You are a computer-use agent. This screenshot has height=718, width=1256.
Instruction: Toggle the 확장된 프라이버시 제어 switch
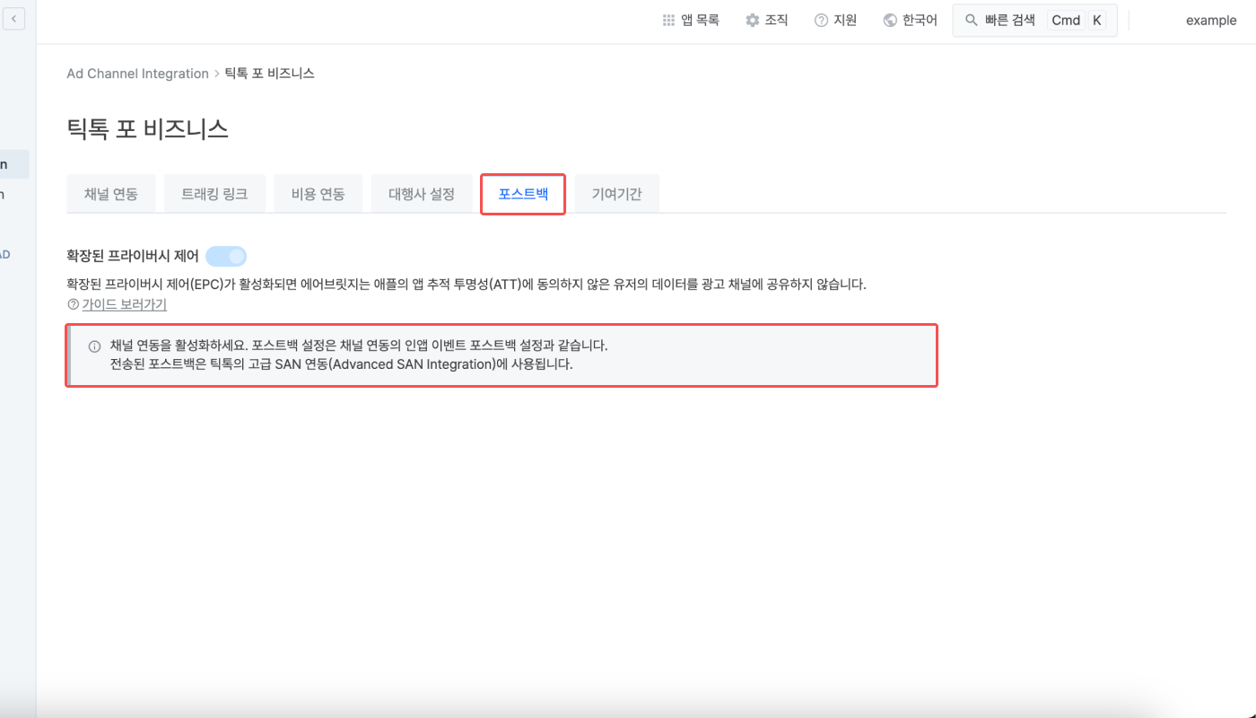click(x=226, y=257)
